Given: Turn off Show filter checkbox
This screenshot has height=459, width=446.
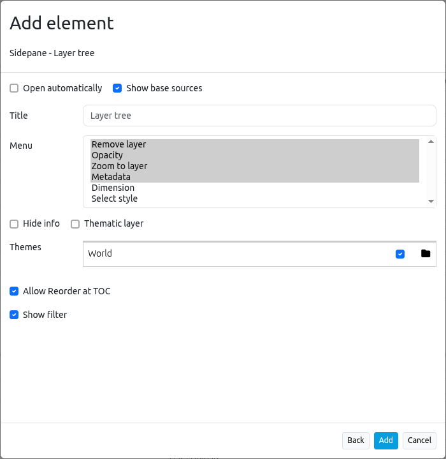Looking at the screenshot, I should [14, 315].
